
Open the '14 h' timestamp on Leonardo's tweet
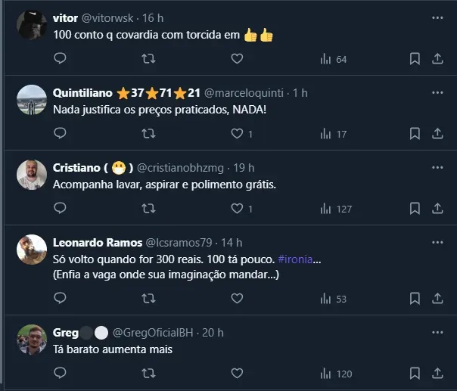tap(231, 243)
